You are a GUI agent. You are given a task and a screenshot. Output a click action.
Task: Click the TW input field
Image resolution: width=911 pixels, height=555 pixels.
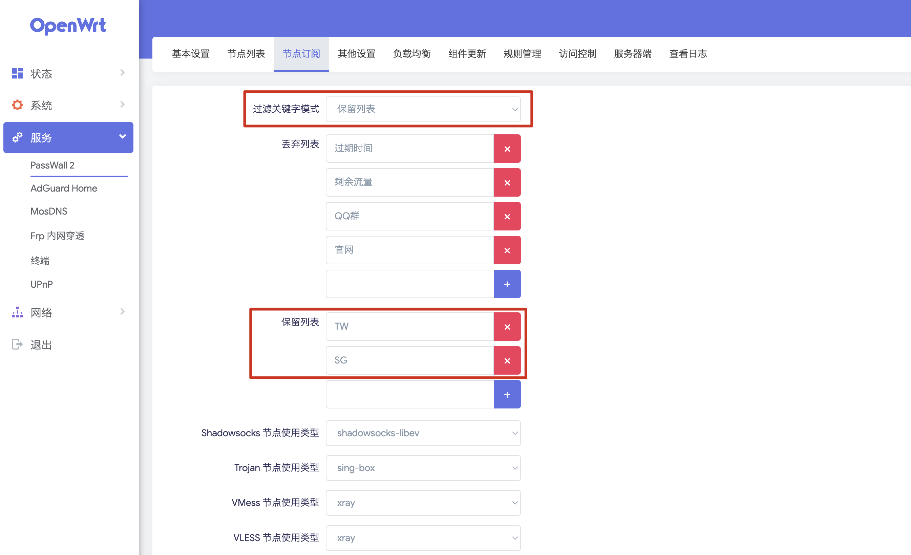point(410,327)
